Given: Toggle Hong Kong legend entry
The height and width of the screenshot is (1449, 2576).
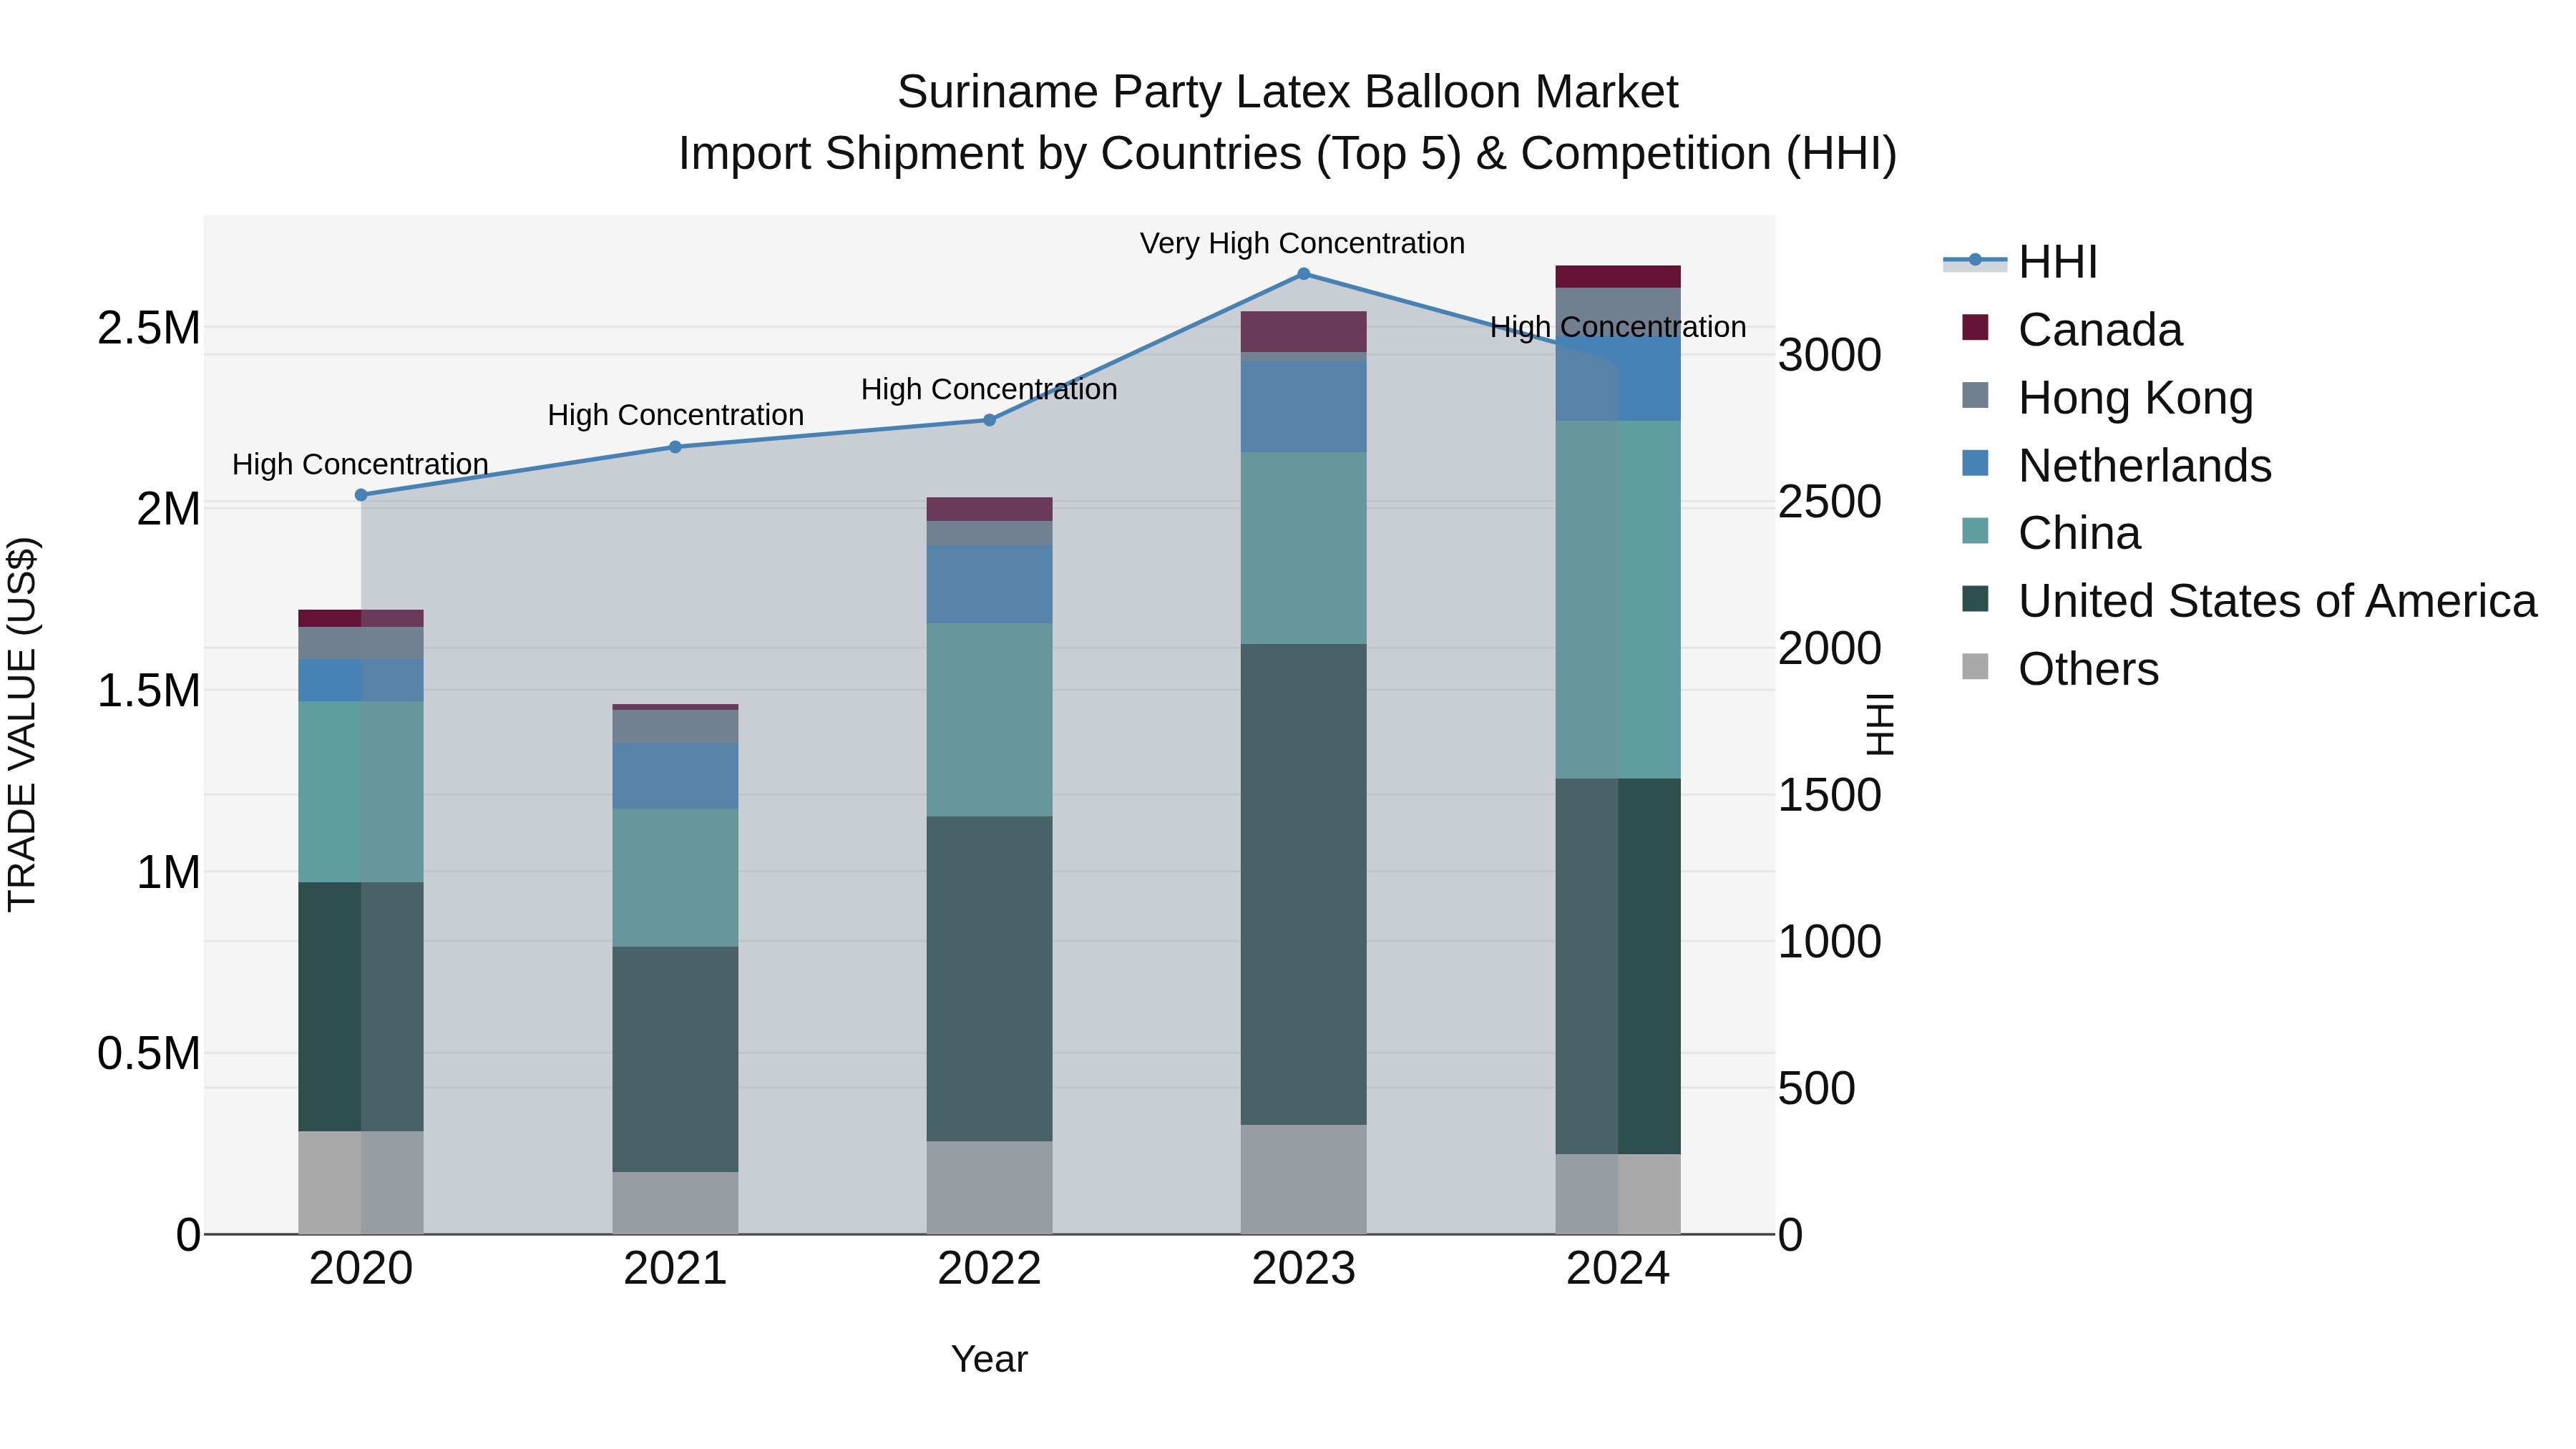Looking at the screenshot, I should click(x=2107, y=397).
